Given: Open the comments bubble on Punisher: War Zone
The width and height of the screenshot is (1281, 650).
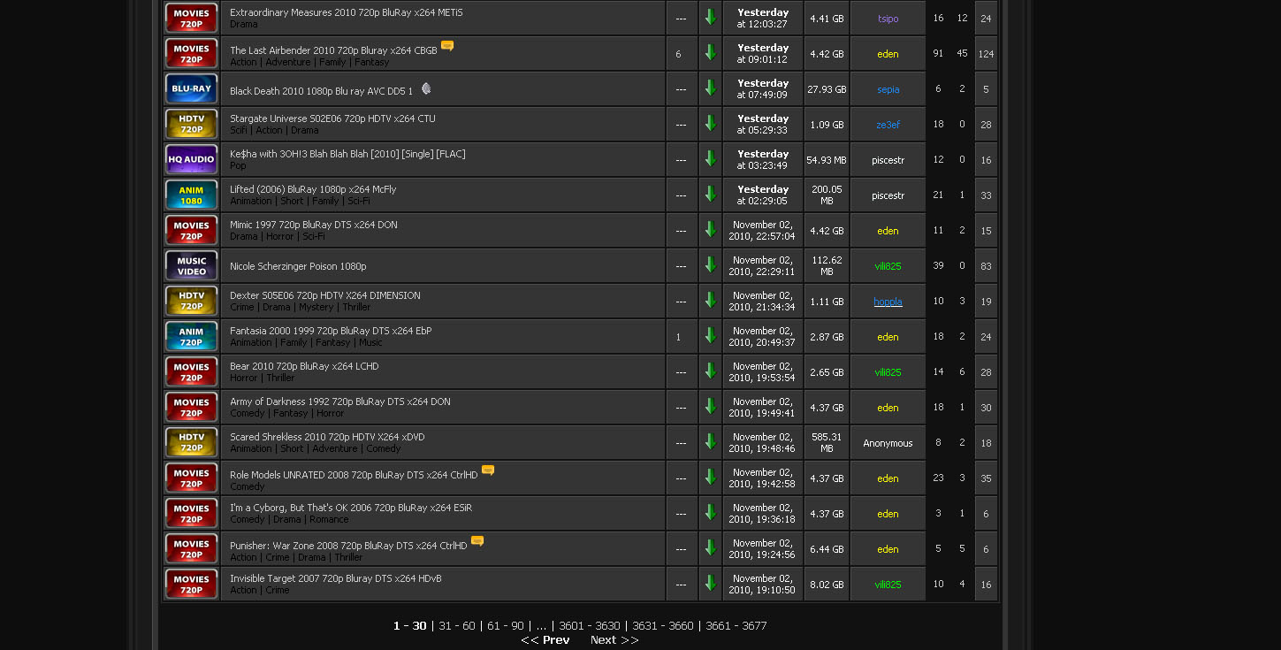Looking at the screenshot, I should point(477,541).
